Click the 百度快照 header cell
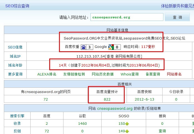This screenshot has width=194, height=134. pyautogui.click(x=144, y=92)
